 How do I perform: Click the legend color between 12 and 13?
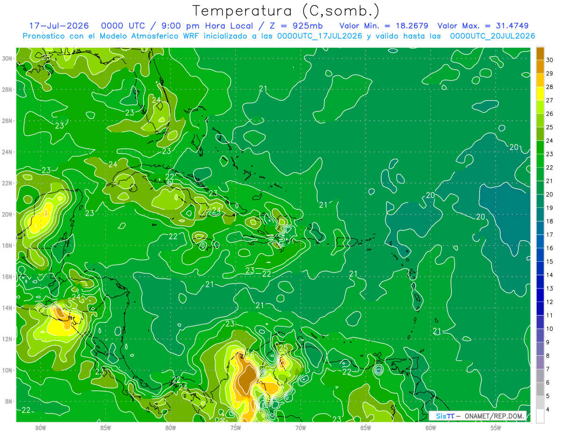(540, 295)
